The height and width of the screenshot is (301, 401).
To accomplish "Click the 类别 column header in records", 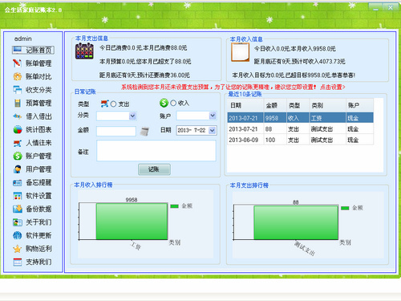I will point(327,105).
